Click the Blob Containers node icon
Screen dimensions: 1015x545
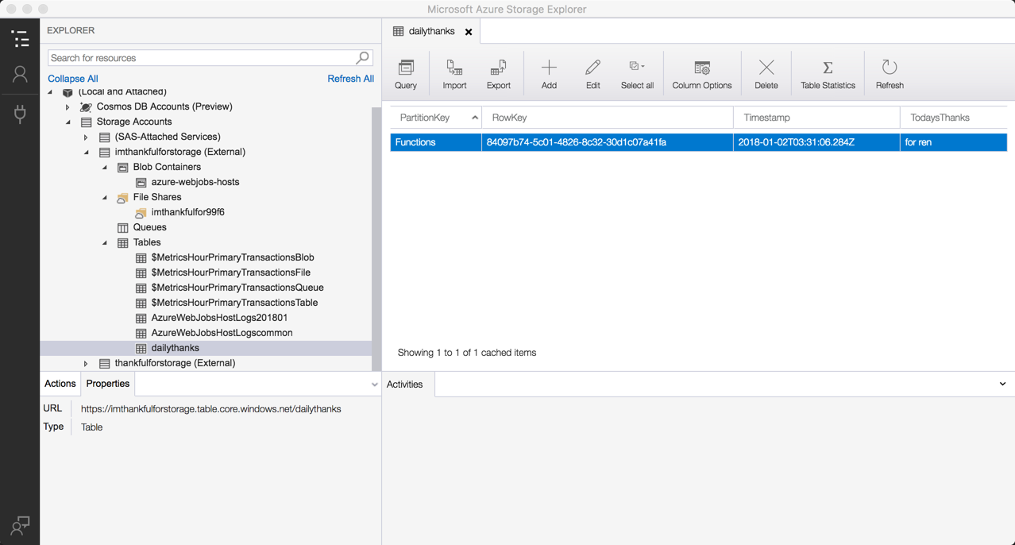tap(122, 167)
